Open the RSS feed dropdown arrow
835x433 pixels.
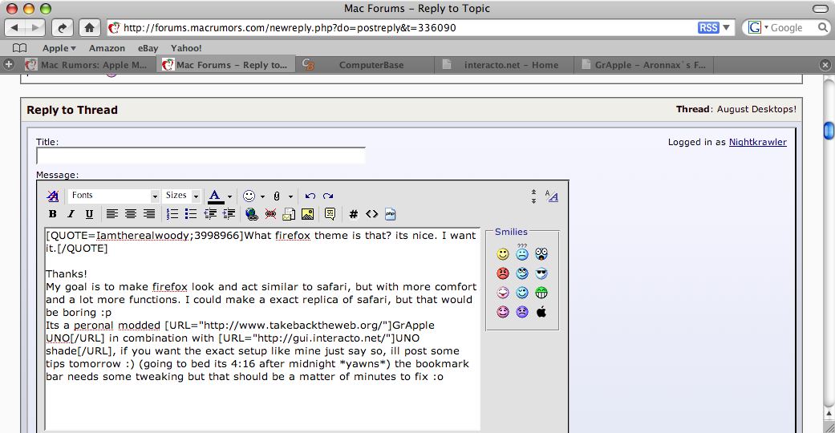(x=727, y=28)
